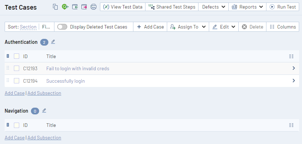Click the copy test cases icon

[x=55, y=7]
